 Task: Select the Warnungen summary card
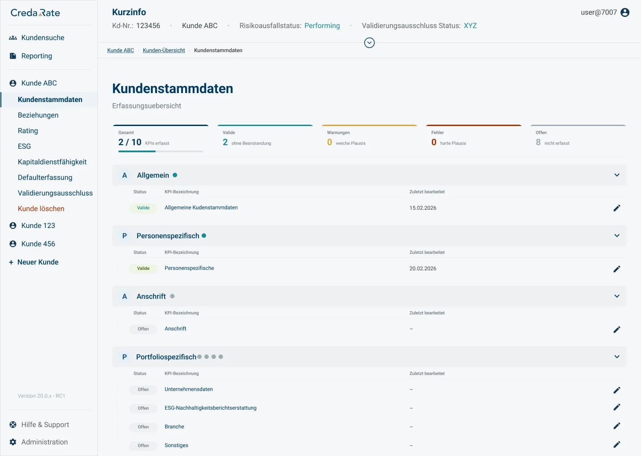click(x=369, y=139)
